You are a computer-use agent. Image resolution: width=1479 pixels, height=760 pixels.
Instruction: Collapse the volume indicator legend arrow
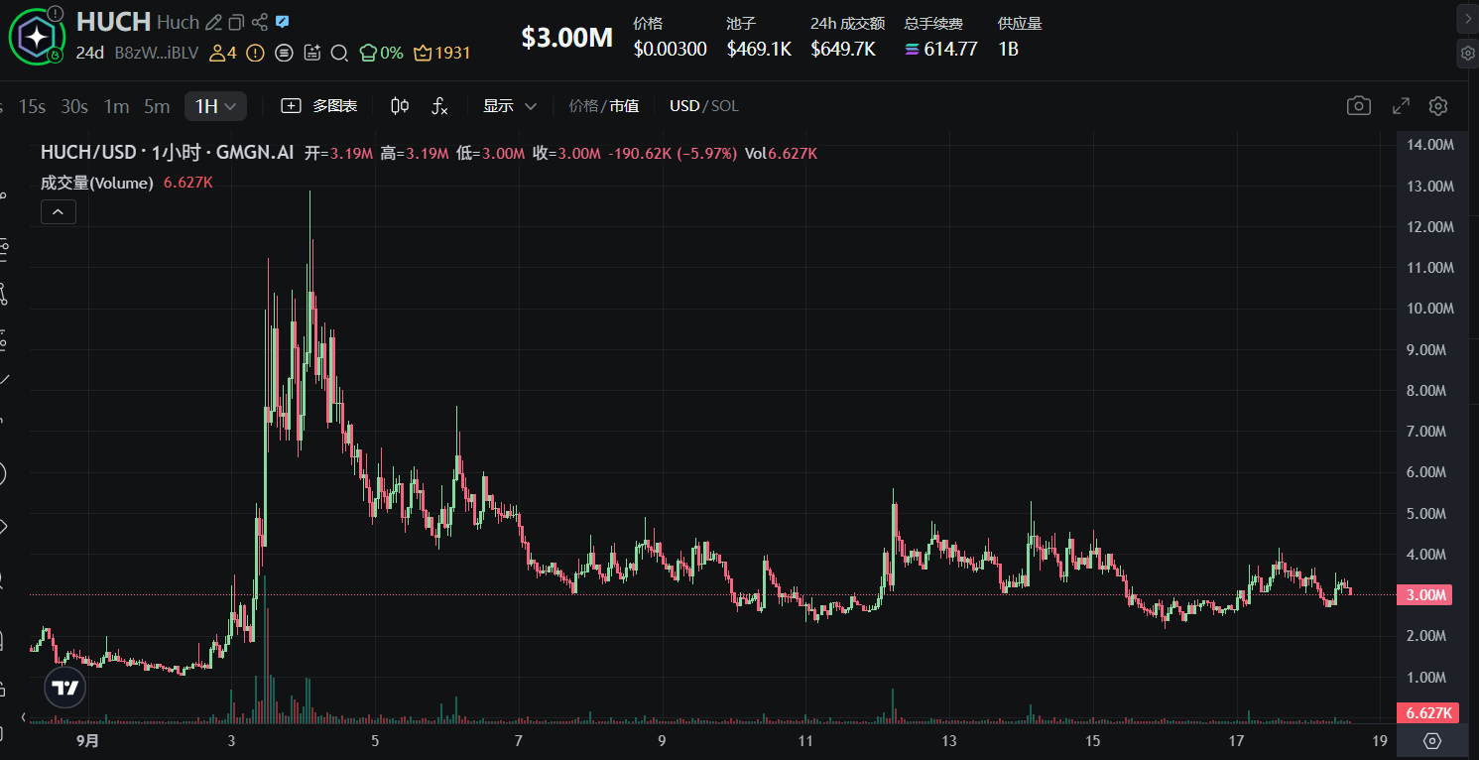pos(59,211)
